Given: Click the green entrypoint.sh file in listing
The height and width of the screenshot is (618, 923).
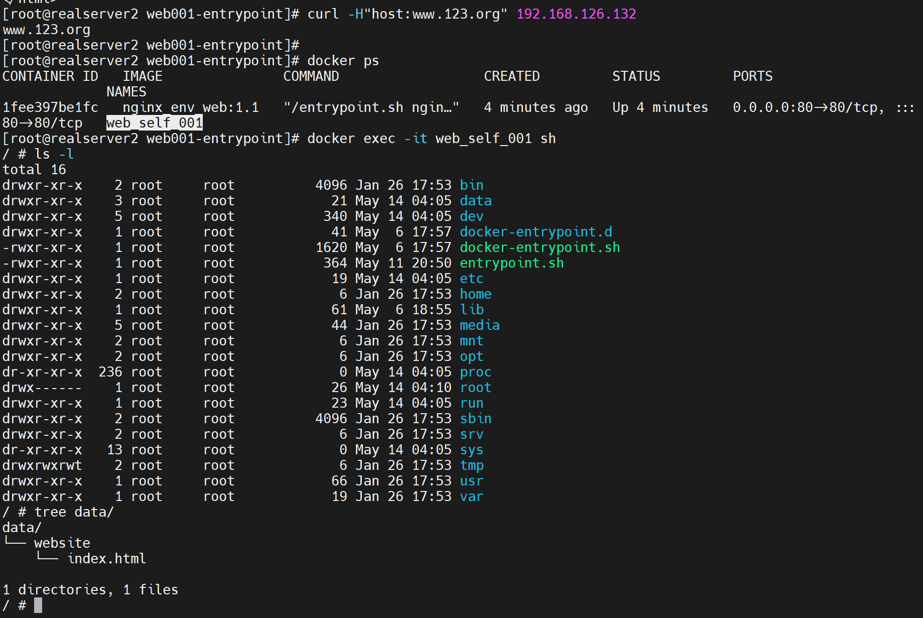Looking at the screenshot, I should pyautogui.click(x=511, y=263).
